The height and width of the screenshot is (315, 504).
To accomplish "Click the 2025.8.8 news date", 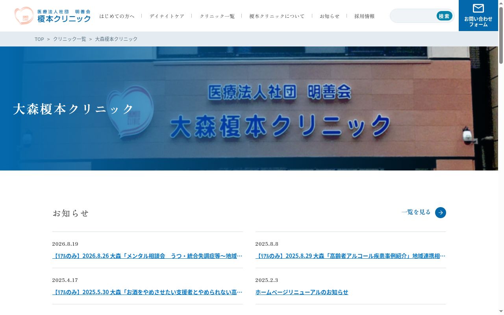I will 267,244.
